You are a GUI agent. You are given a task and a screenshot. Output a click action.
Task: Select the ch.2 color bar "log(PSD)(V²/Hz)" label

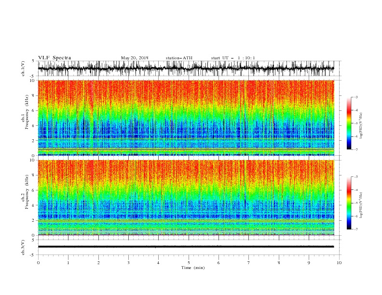[x=361, y=205]
